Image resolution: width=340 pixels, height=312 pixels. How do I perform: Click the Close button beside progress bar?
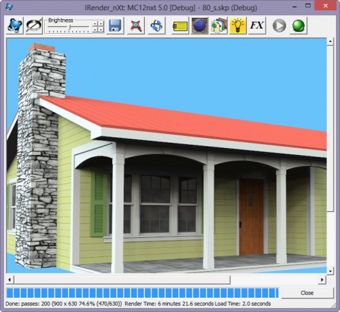(307, 293)
